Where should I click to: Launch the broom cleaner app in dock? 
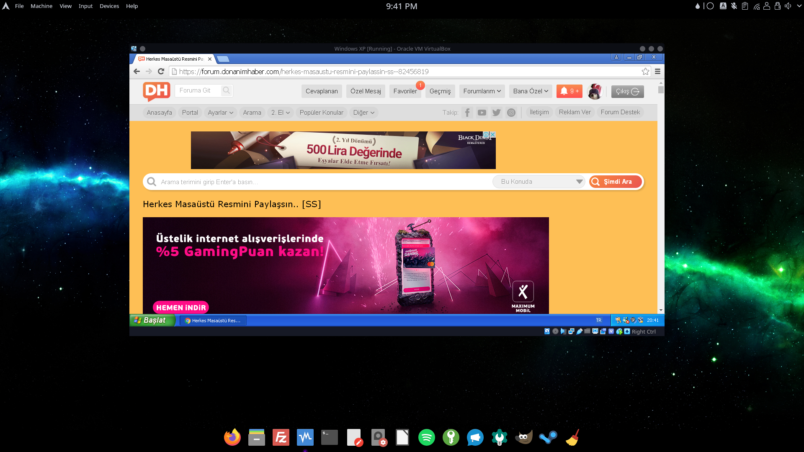pos(572,437)
